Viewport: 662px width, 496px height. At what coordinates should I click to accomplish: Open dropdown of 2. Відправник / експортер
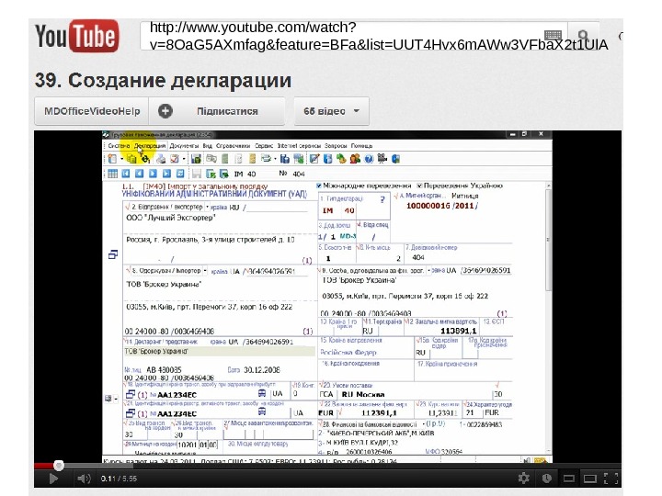point(207,207)
